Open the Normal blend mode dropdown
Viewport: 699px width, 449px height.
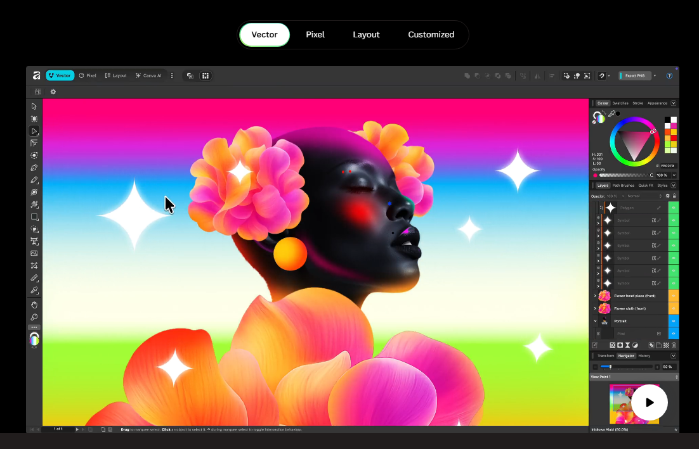click(634, 196)
